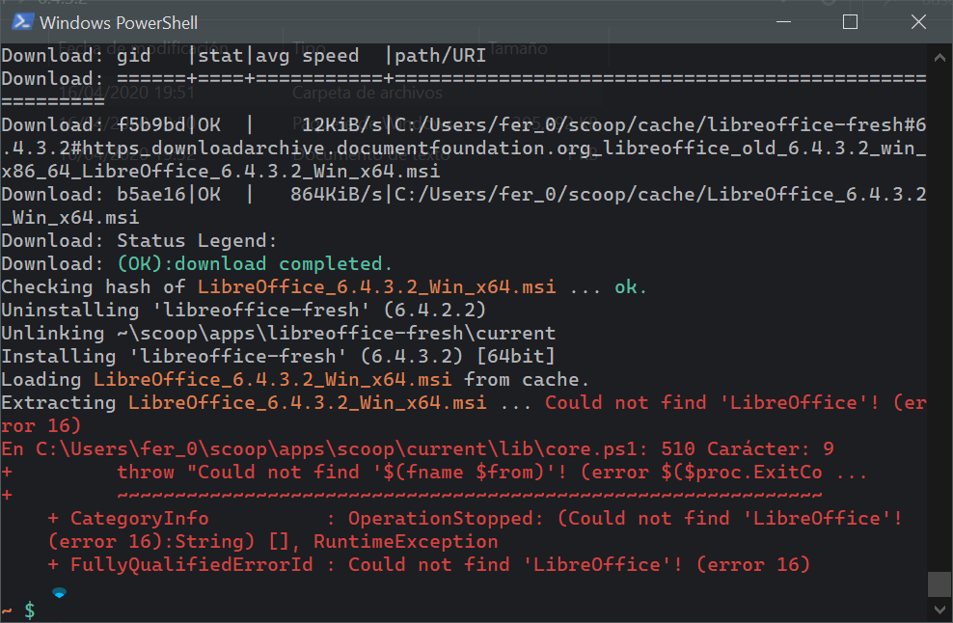Viewport: 953px width, 623px height.
Task: Click the filename in the 'Loading' line
Action: 272,379
